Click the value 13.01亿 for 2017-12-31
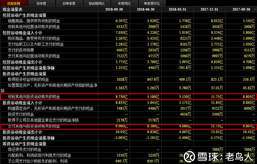 (217, 132)
